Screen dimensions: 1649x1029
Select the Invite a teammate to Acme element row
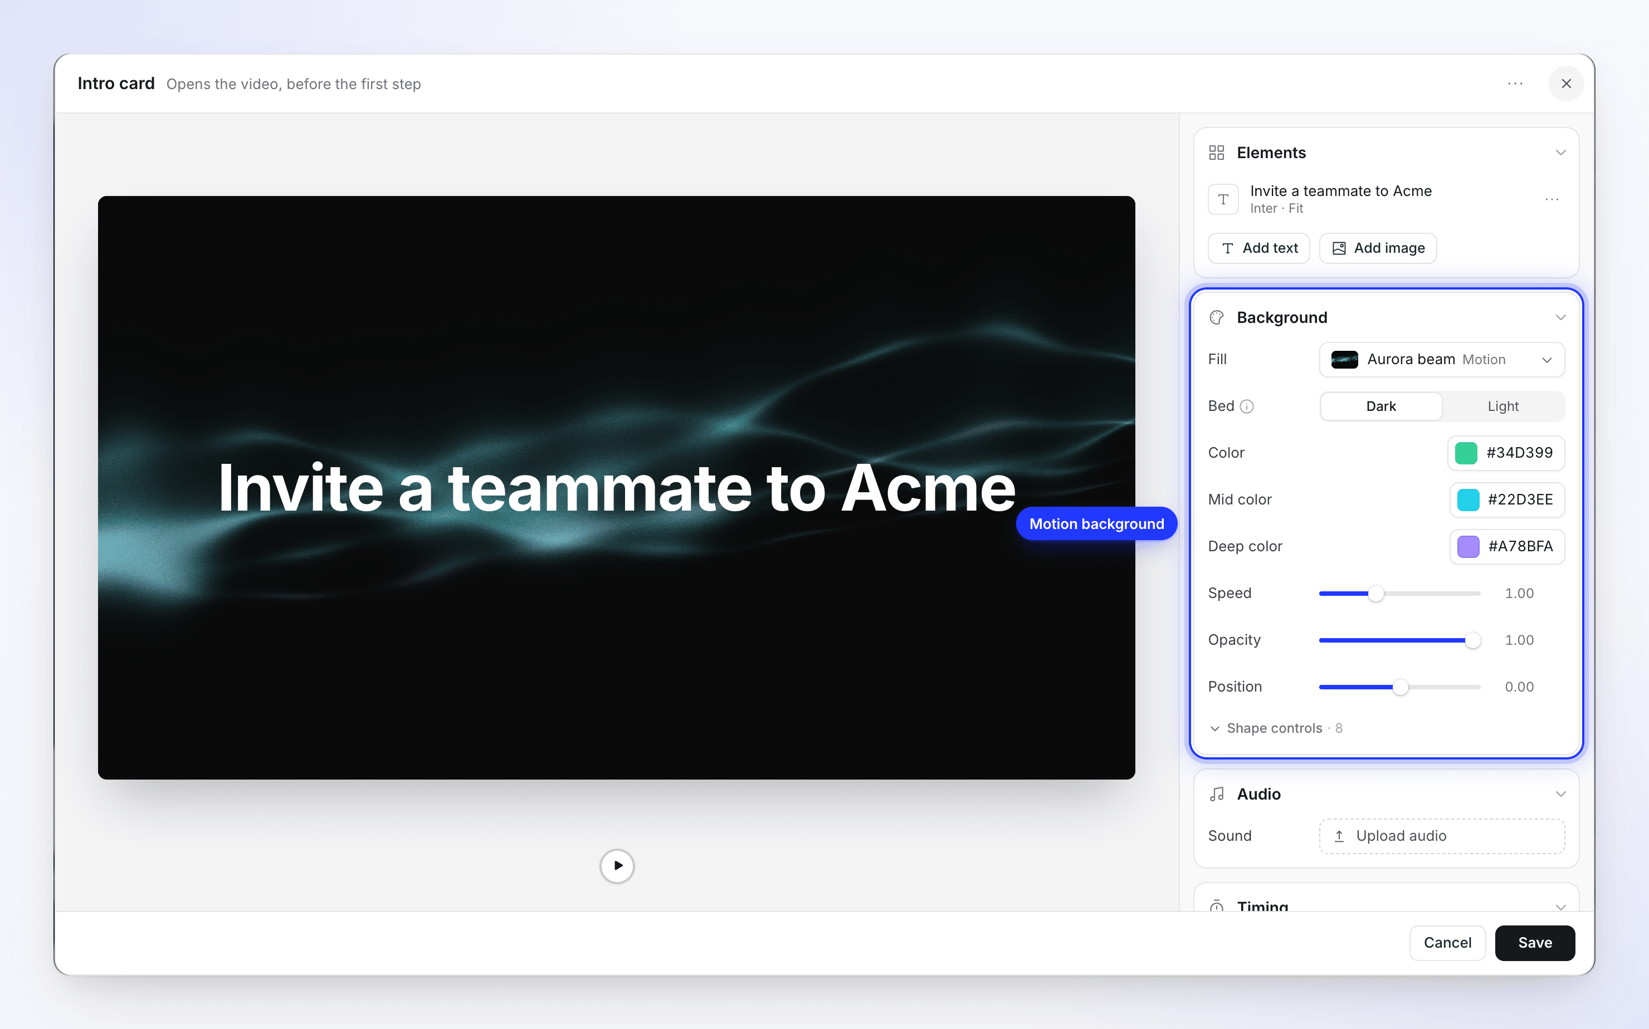[x=1385, y=199]
